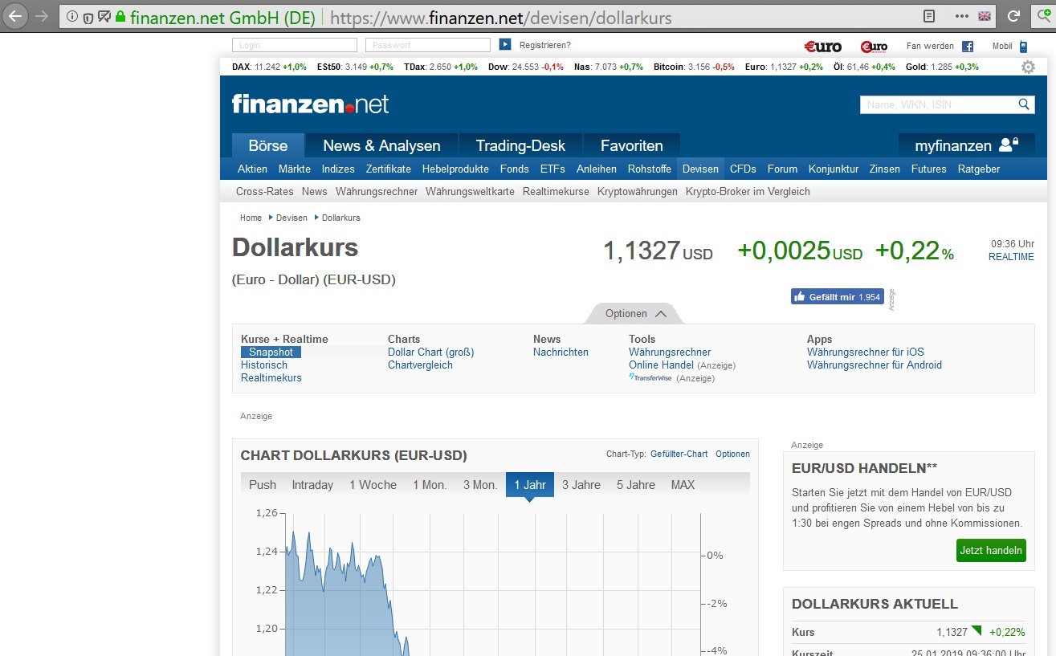Viewport: 1056px width, 656px height.
Task: Open the Historisch link
Action: (x=264, y=365)
